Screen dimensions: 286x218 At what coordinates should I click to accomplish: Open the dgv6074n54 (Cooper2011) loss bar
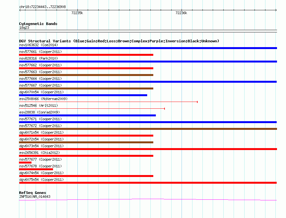[x=86, y=176]
